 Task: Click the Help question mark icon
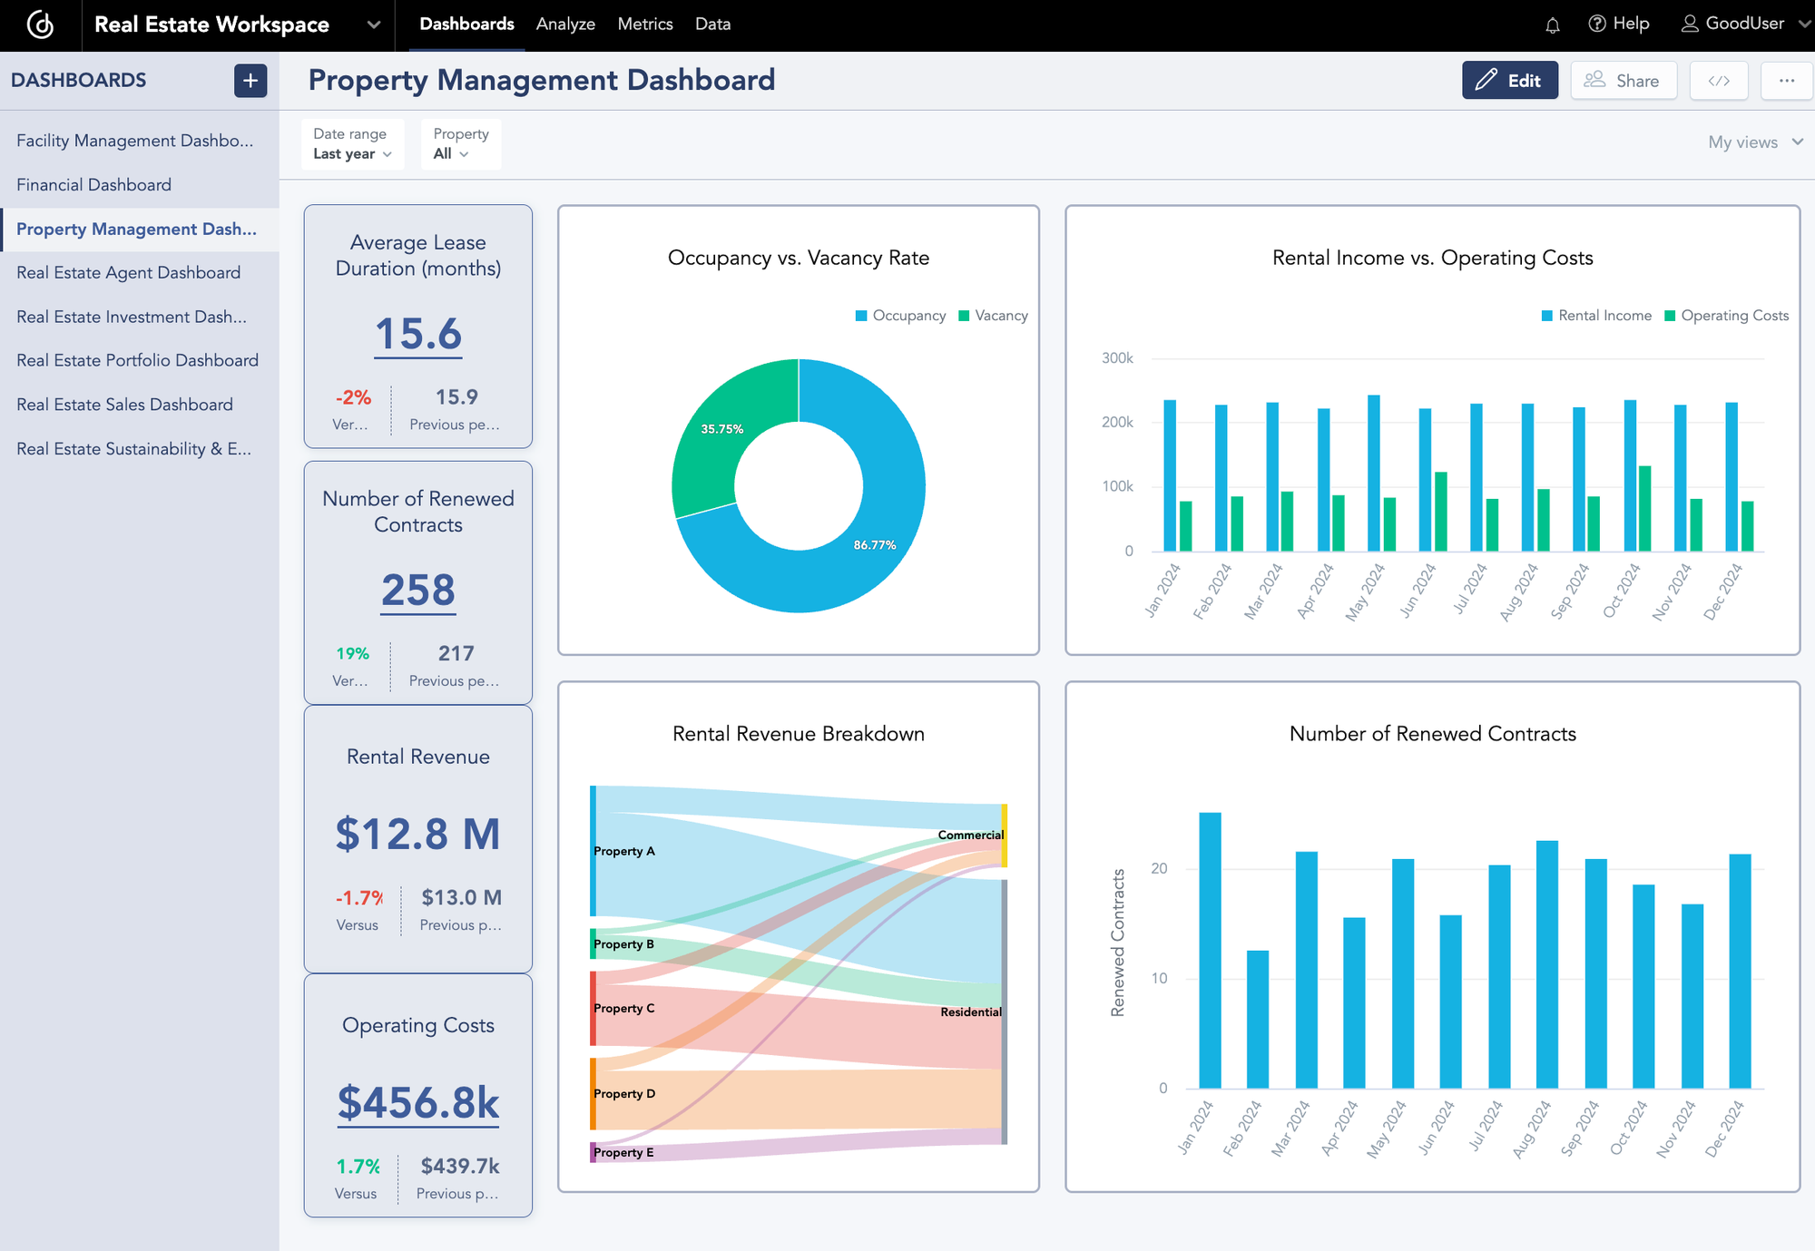tap(1596, 24)
